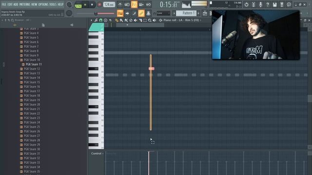The image size is (312, 175).
Task: Click the arrow right of Pattern 1
Action: (x=198, y=13)
